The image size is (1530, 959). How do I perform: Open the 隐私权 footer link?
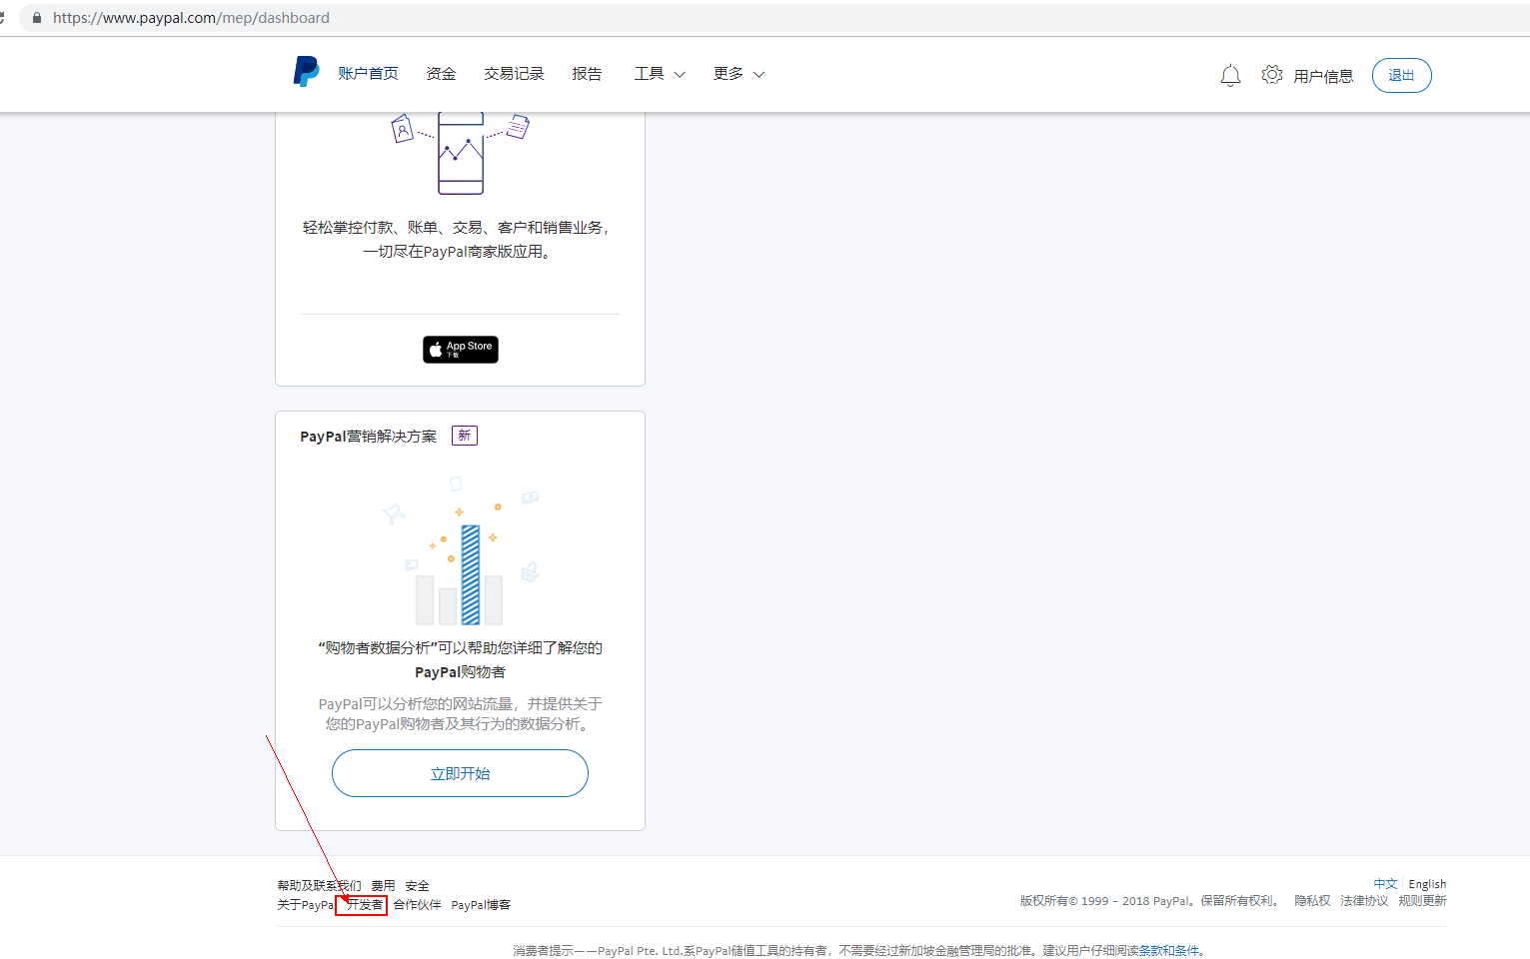click(1312, 901)
